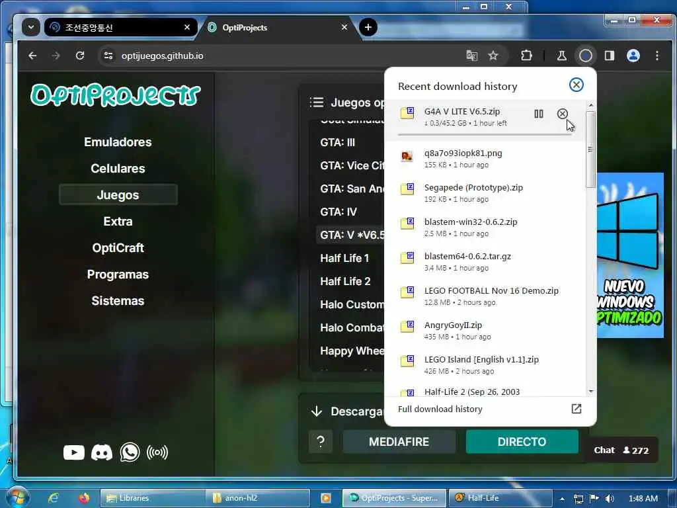This screenshot has width=677, height=508.
Task: Choose the MEDIAFIRE download button
Action: [399, 442]
